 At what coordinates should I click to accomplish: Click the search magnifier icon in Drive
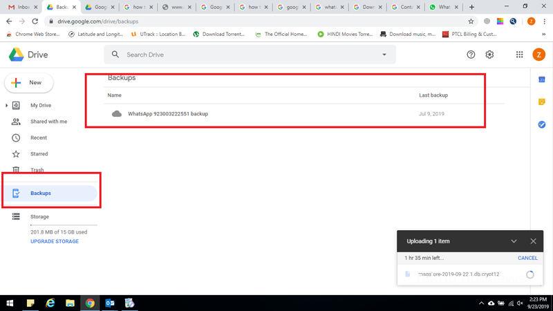click(x=115, y=55)
